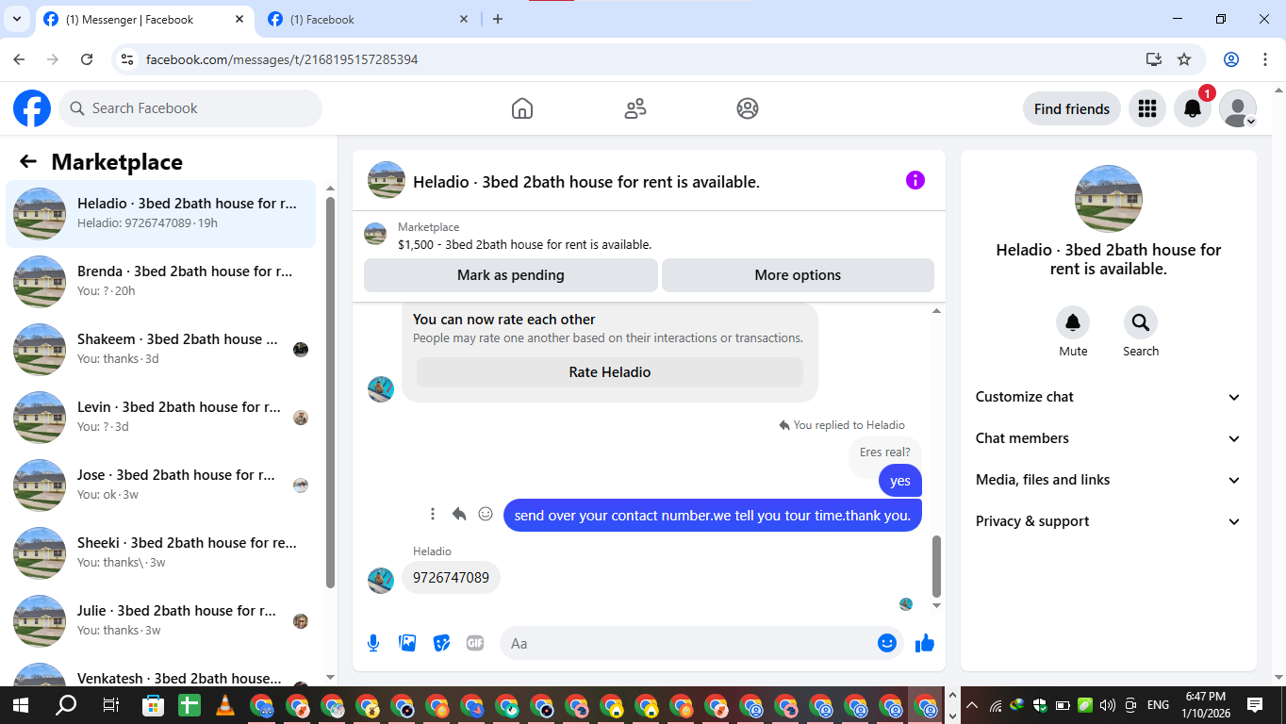Click the install app icon in address bar
Screen dimensions: 1286x724
tap(1154, 59)
